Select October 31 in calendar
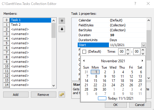 (x=86, y=72)
